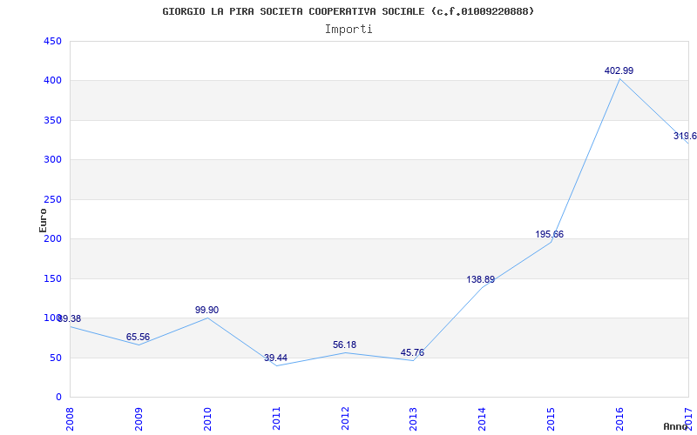Click the data label 65.56
This screenshot has height=435, width=697.
(138, 337)
